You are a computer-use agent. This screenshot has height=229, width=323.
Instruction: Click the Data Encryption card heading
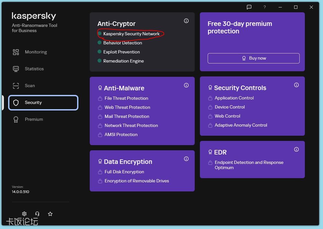pyautogui.click(x=128, y=162)
